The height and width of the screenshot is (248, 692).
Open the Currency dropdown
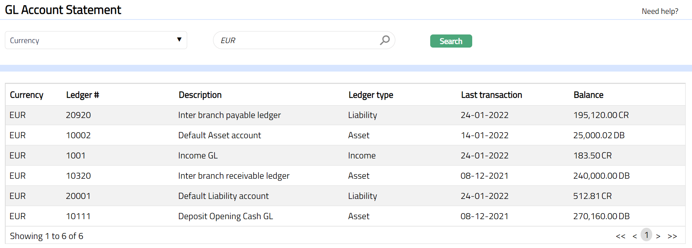pos(96,40)
